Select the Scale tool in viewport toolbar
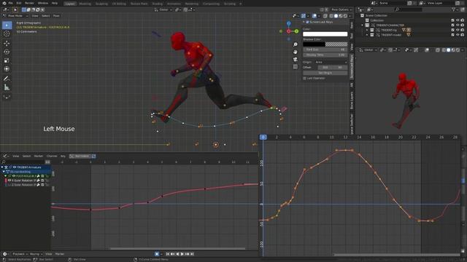Viewport: 467px width, 262px height. click(7, 60)
